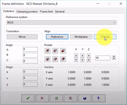
Task: Click the 3 Points align button
Action: [x=105, y=37]
